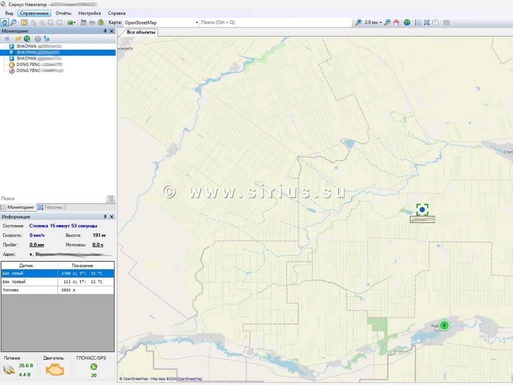This screenshot has width=513, height=385.
Task: Expand tree with plus icon in Мониторинг
Action: pyautogui.click(x=7, y=39)
